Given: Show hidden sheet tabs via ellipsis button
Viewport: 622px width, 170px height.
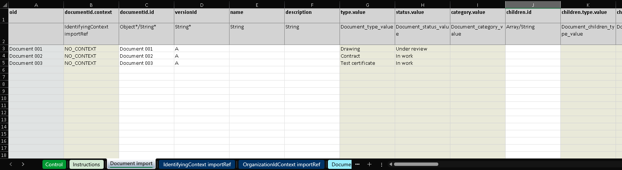Looking at the screenshot, I should 357,164.
